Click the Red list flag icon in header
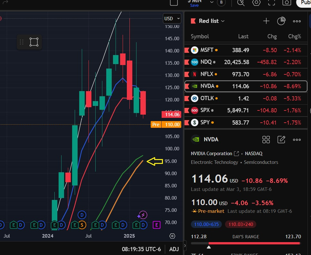311x255 pixels. coord(193,21)
